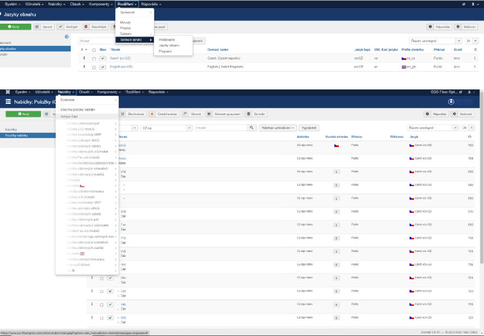Click the home star icon in the ID 533 row
484x336 pixels.
[336, 171]
